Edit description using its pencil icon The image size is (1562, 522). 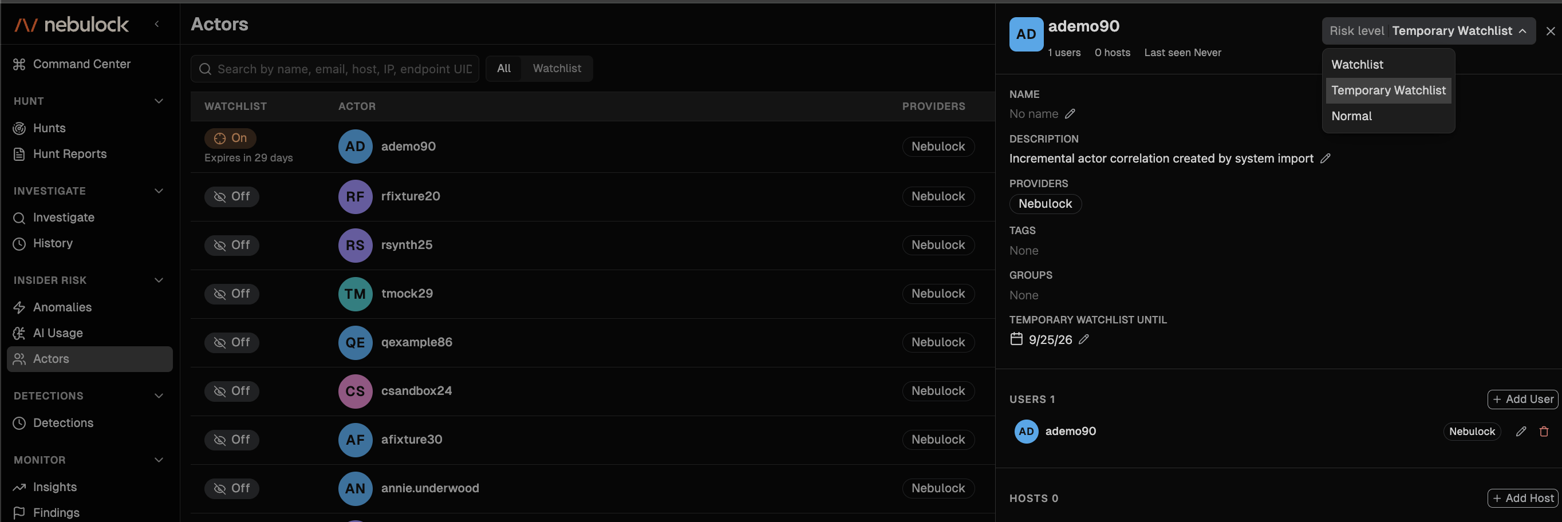click(1326, 158)
